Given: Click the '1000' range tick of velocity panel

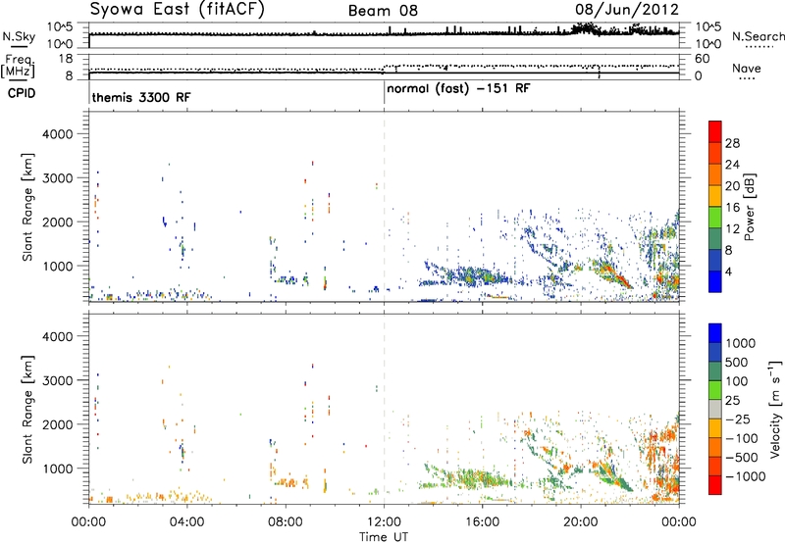Looking at the screenshot, I should pyautogui.click(x=58, y=469).
